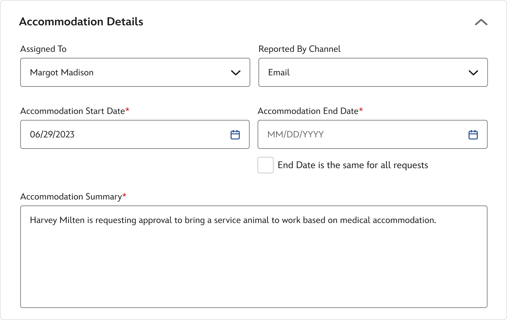Click the Assigned To chevron arrow

pos(235,73)
